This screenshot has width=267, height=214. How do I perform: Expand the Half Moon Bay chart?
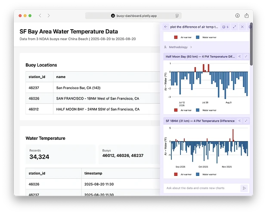click(x=246, y=57)
